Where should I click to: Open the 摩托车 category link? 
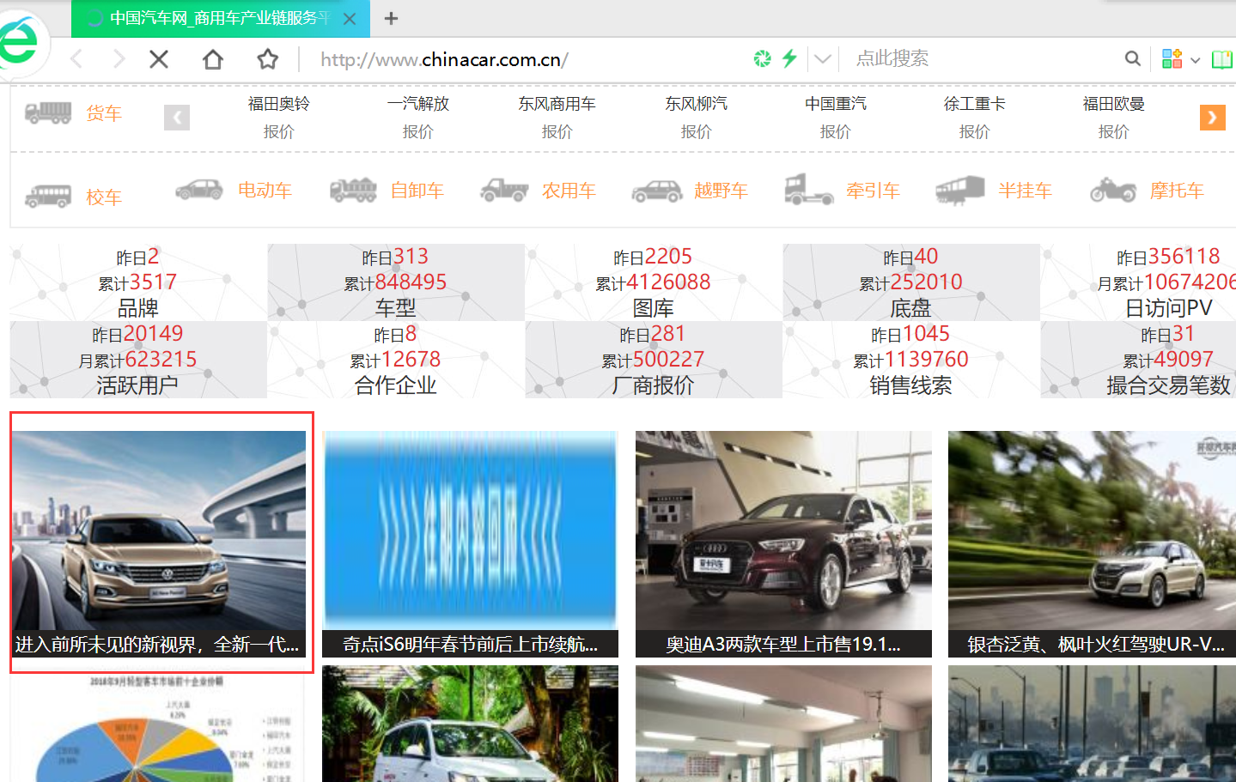(x=1177, y=191)
